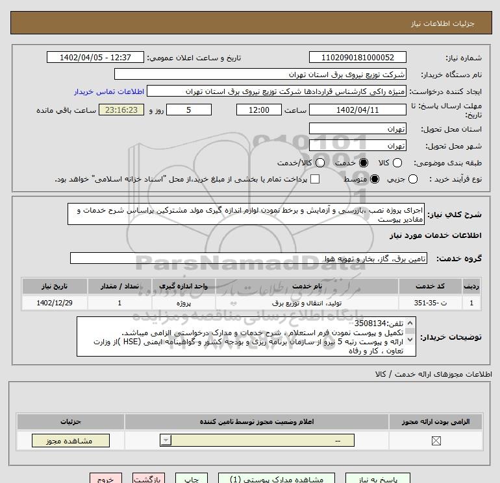Click the request creator field
Image resolution: width=500 pixels, height=483 pixels.
click(x=277, y=91)
